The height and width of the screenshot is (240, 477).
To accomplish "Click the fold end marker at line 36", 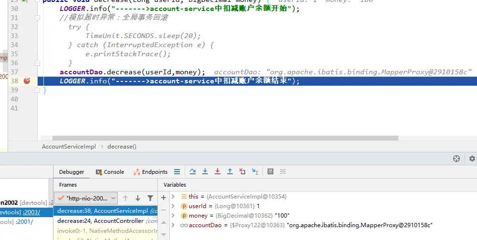I will [x=37, y=63].
